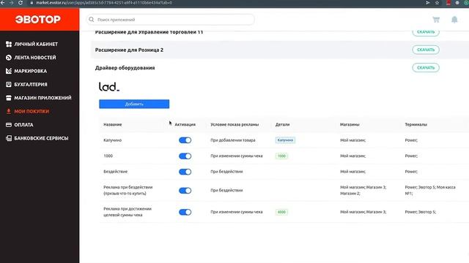The height and width of the screenshot is (263, 469).
Task: Disable the Капучино activation switch
Action: pyautogui.click(x=185, y=140)
